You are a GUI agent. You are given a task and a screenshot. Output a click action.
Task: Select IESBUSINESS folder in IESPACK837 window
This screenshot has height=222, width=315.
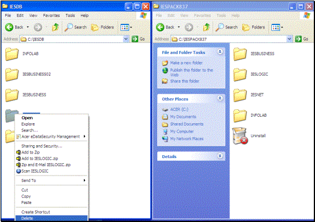click(253, 53)
